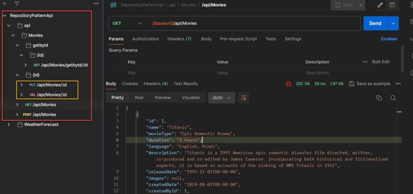The image size is (413, 194).
Task: Open params table ellipsis options
Action: point(365,62)
